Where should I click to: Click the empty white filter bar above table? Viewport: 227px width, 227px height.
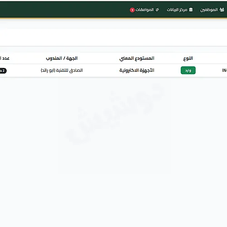113,37
